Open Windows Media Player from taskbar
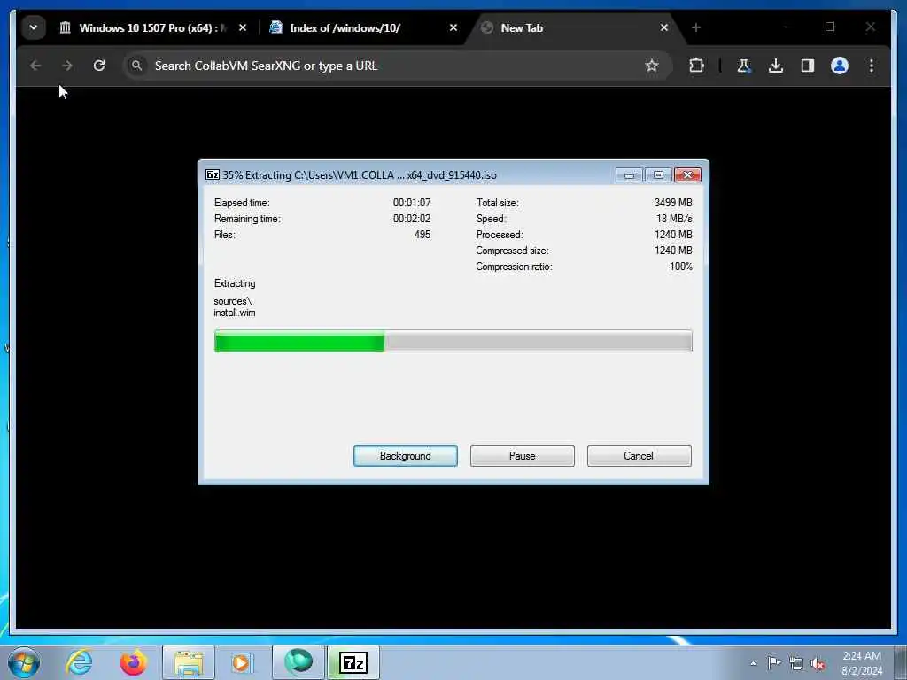Image resolution: width=907 pixels, height=680 pixels. point(241,662)
